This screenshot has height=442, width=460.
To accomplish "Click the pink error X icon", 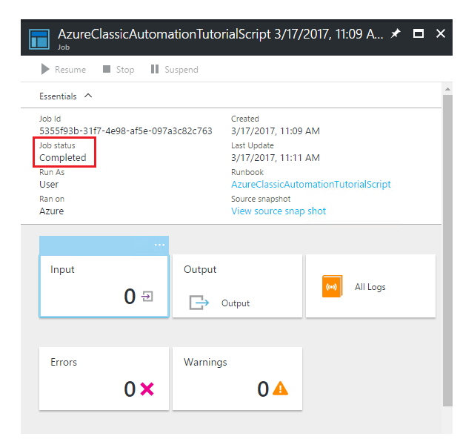I will pos(147,389).
